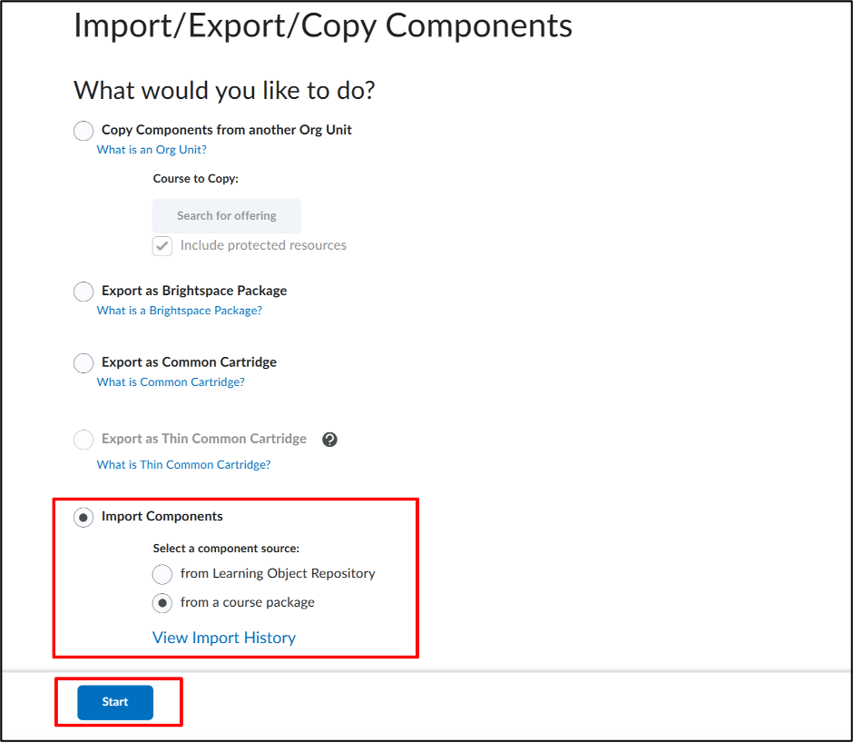The width and height of the screenshot is (853, 743).
Task: Open What is Thin Common Cartridge link
Action: (184, 465)
